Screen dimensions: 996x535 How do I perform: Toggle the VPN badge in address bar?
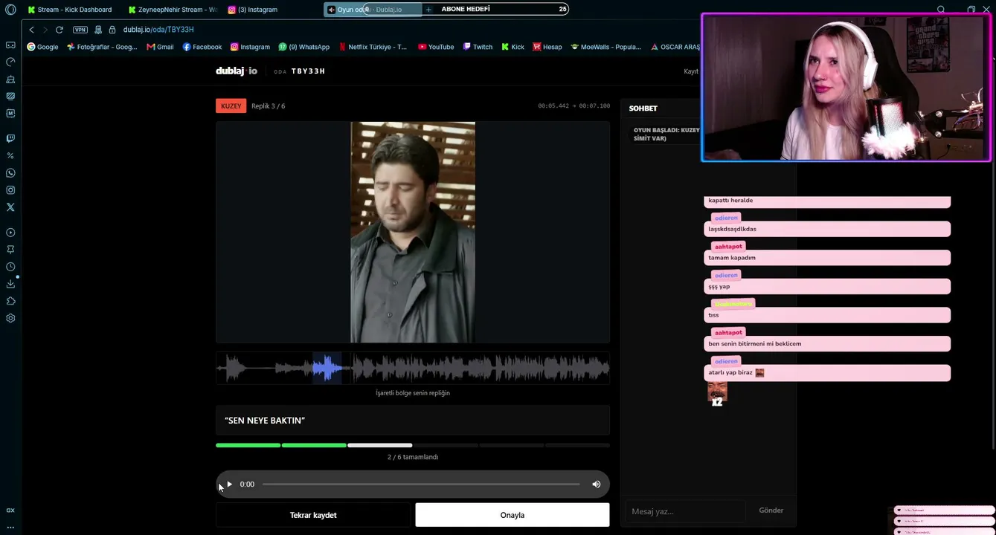(80, 30)
